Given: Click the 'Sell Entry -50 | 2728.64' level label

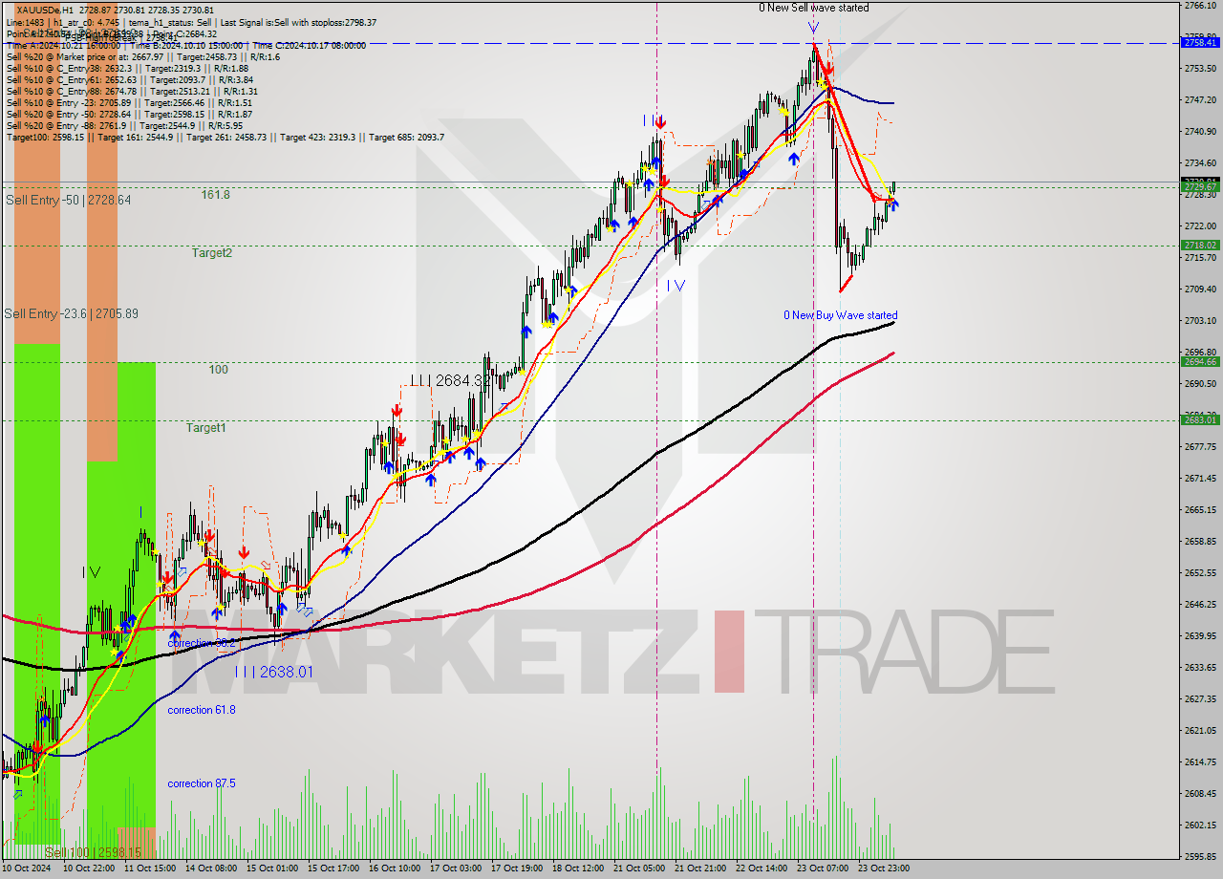Looking at the screenshot, I should [69, 200].
